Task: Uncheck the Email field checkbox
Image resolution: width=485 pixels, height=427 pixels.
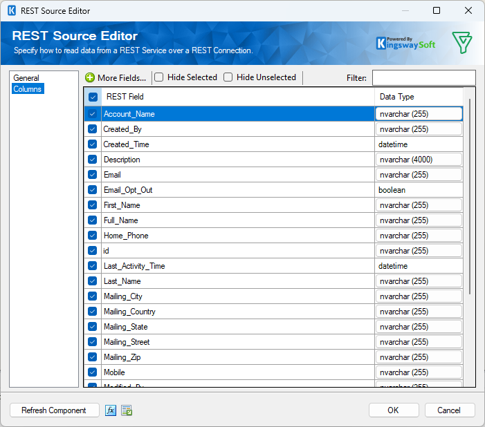Action: (92, 175)
